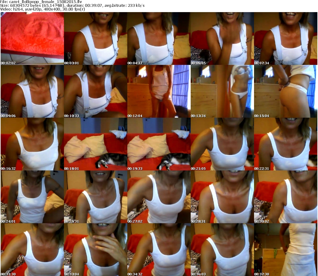Open the frame at timestamp 00:04:37

tap(159, 38)
